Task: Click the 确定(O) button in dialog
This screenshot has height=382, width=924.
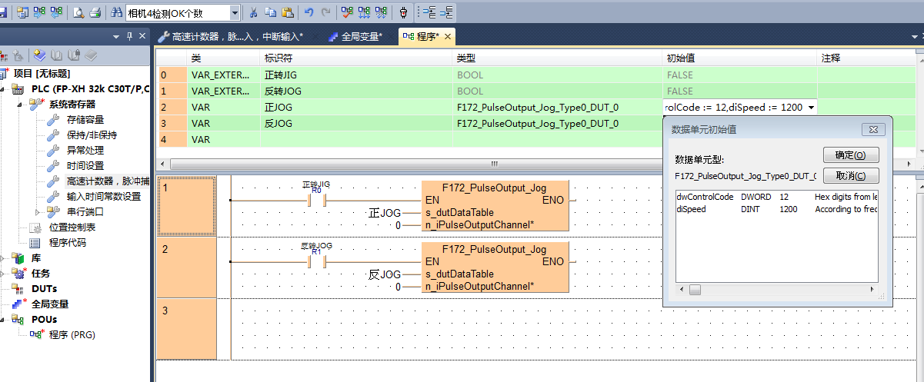Action: click(850, 155)
